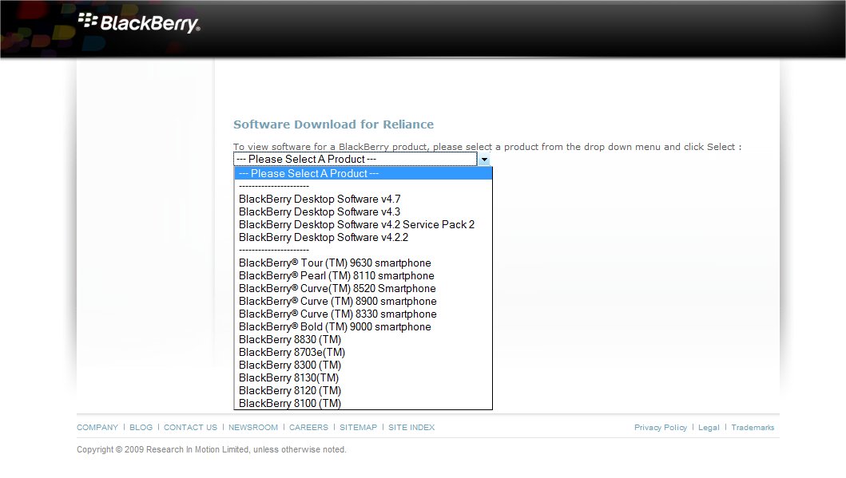Select BlackBerry Desktop Software v4.2.2
The image size is (846, 478).
(x=363, y=237)
